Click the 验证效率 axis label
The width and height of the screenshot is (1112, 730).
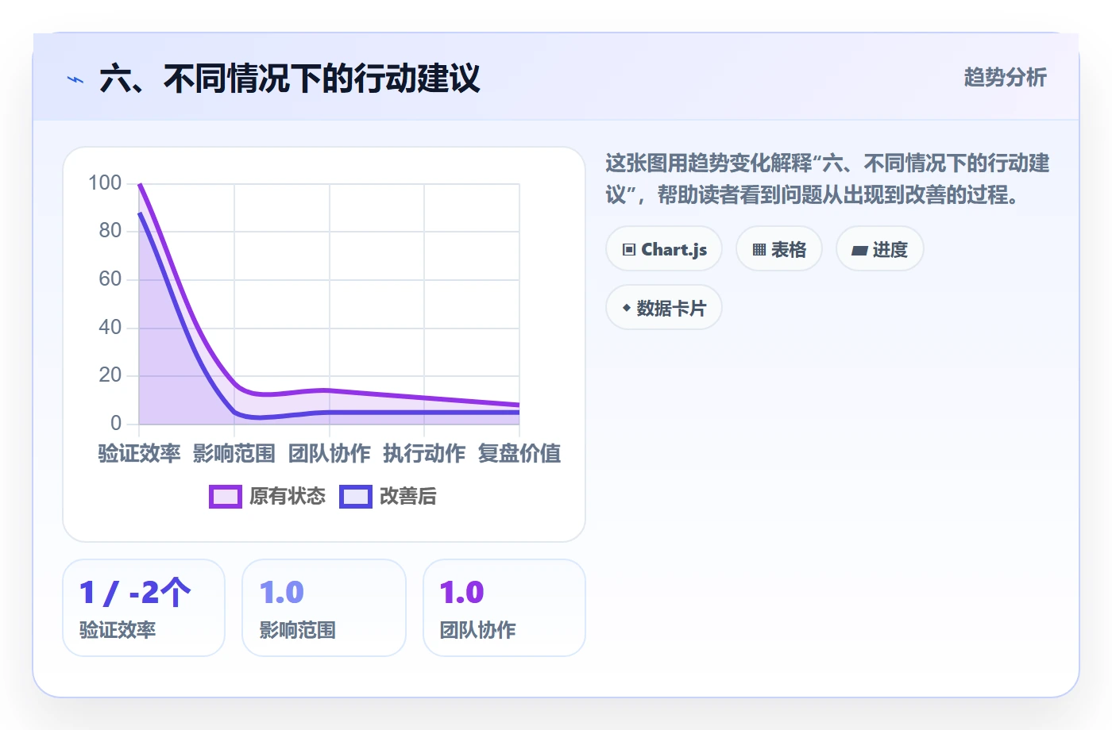pos(139,454)
